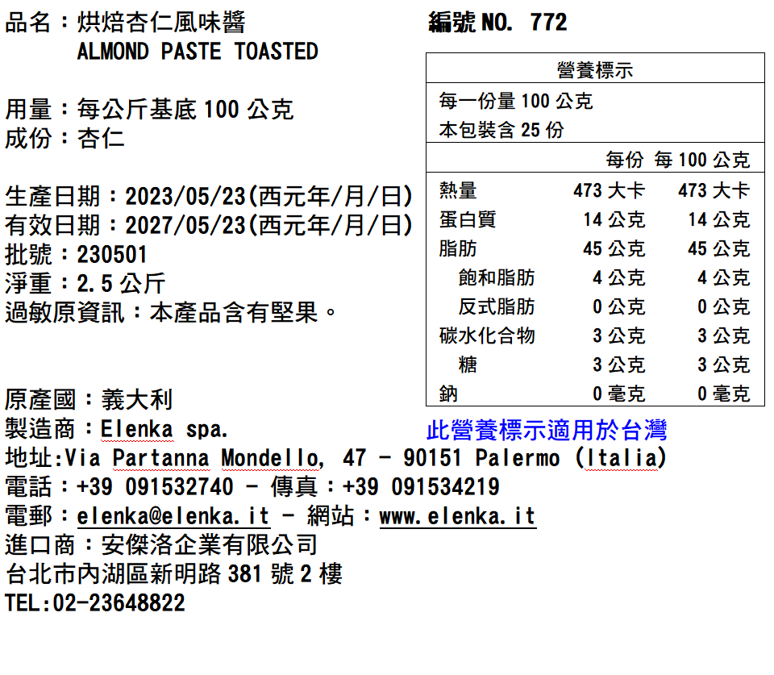Click the blue note 此營養標示適用於台灣
The height and width of the screenshot is (675, 774).
point(547,430)
